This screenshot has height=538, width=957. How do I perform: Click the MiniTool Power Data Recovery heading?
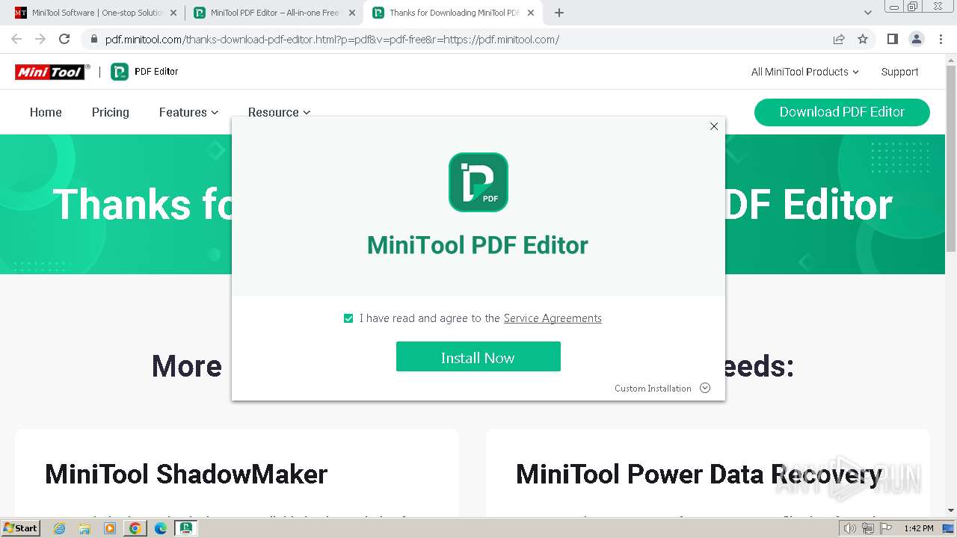point(699,474)
